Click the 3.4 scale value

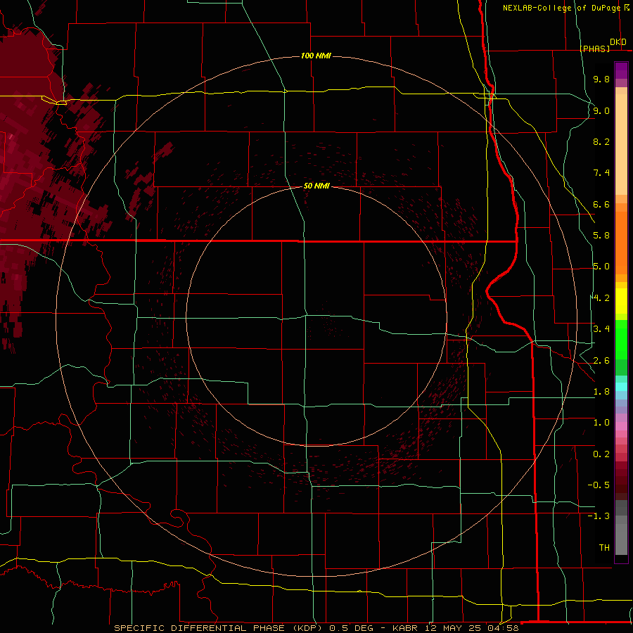(601, 329)
